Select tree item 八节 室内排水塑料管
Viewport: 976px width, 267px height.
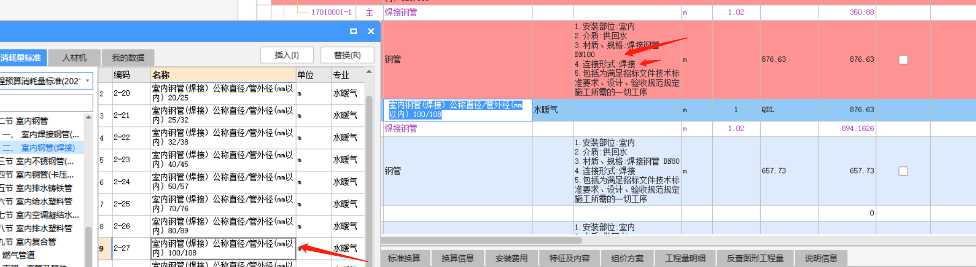37,228
